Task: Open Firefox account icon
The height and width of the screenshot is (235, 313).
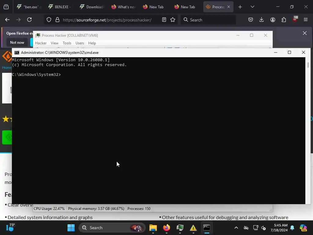Action: [x=273, y=20]
